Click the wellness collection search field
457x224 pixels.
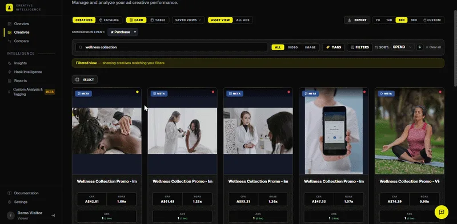[171, 47]
